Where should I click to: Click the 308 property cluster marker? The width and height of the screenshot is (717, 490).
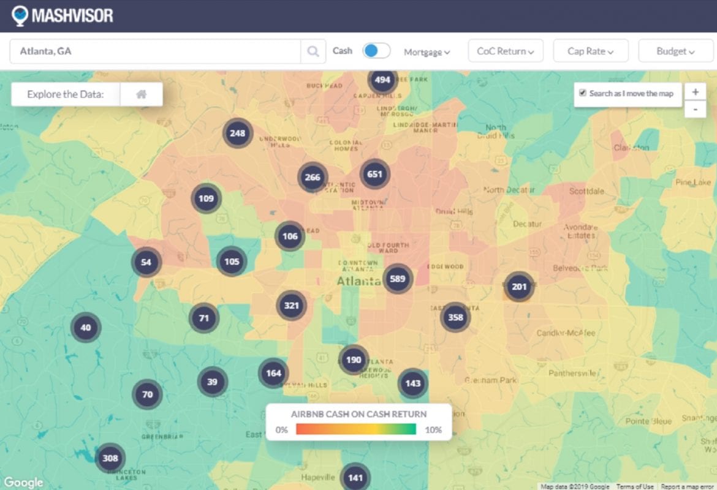pos(110,458)
